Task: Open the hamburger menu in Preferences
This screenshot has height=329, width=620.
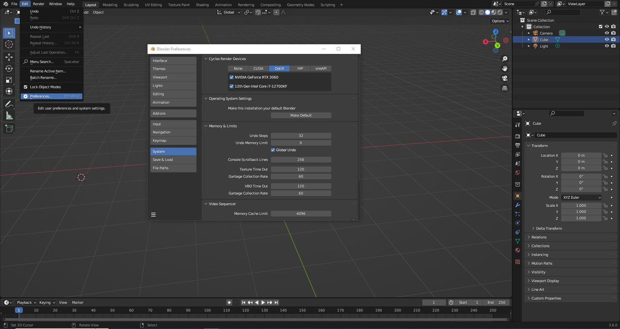Action: coord(153,214)
